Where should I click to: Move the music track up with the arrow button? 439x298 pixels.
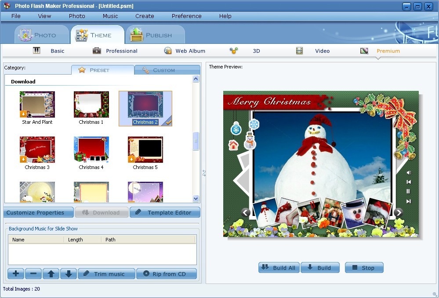pyautogui.click(x=51, y=274)
